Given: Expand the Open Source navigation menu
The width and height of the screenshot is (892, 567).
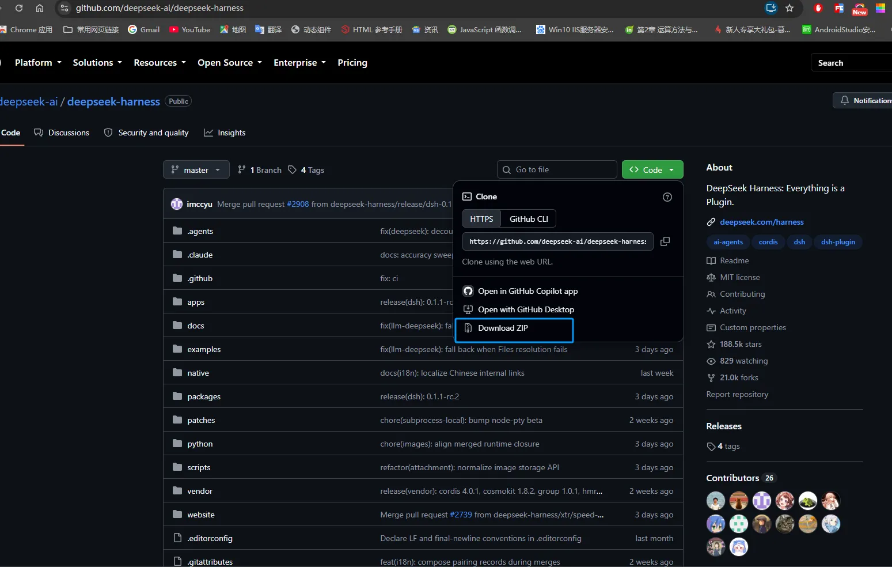Looking at the screenshot, I should point(230,62).
